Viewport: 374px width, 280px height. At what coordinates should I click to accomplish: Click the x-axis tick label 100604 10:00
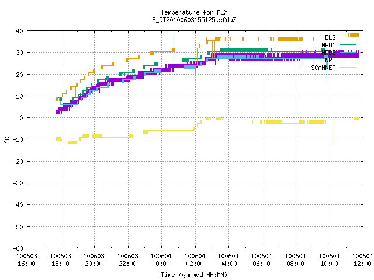pos(330,260)
